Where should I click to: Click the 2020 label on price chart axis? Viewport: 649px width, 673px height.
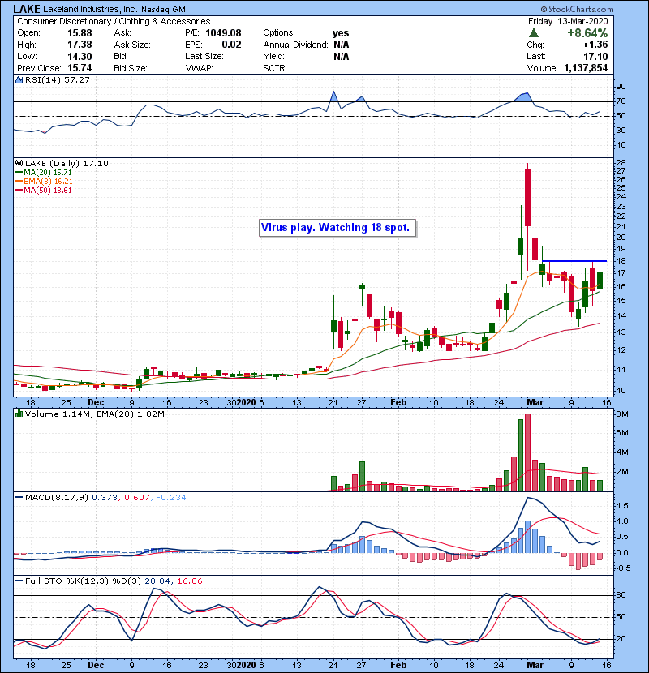tap(246, 403)
